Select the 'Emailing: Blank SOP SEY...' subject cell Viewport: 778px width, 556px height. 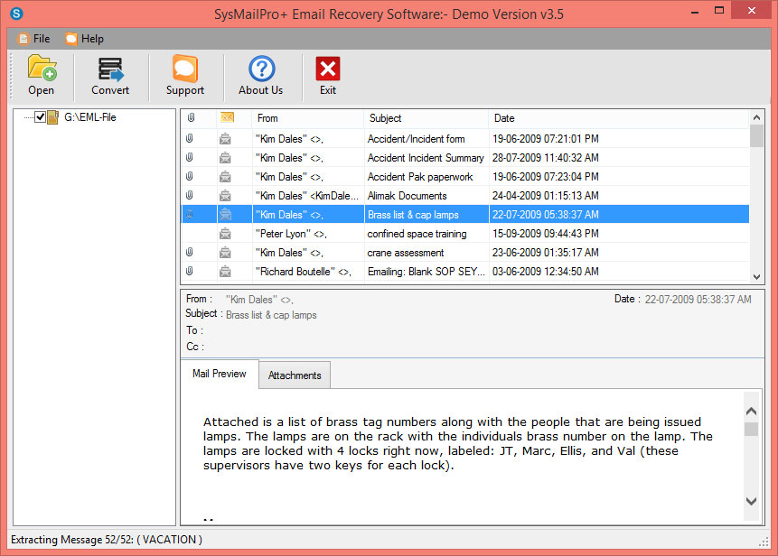point(426,271)
